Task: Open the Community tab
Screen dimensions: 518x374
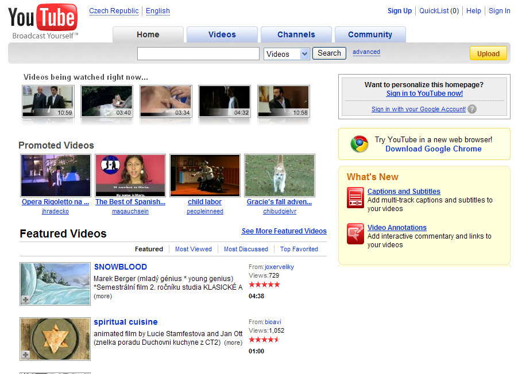Action: point(370,34)
